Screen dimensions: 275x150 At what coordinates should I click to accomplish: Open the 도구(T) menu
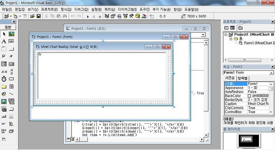[x=145, y=10]
